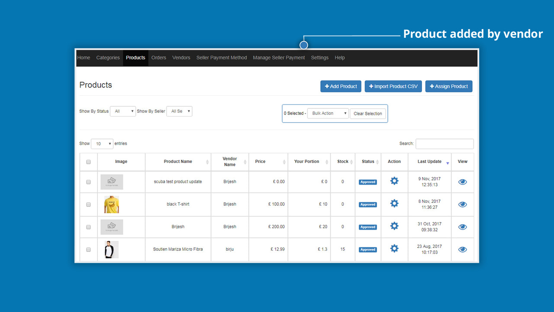Open the action gear for scuba test product
The height and width of the screenshot is (312, 554).
[x=394, y=182]
